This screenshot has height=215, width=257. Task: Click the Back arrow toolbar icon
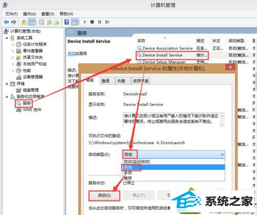6,22
